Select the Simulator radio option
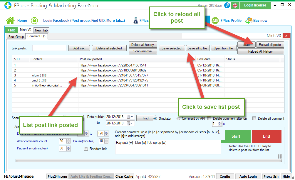 [x=155, y=119]
